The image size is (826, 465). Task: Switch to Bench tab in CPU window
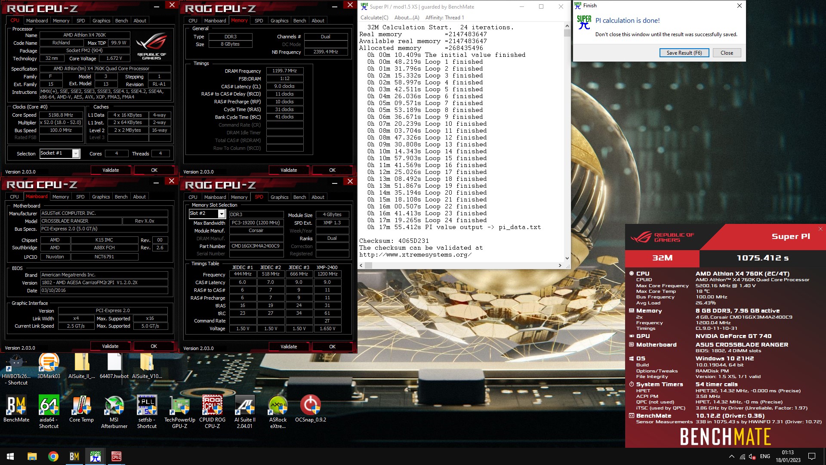click(121, 21)
